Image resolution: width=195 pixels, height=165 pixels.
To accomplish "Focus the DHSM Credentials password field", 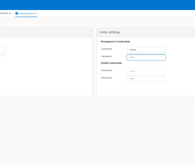I will (146, 79).
